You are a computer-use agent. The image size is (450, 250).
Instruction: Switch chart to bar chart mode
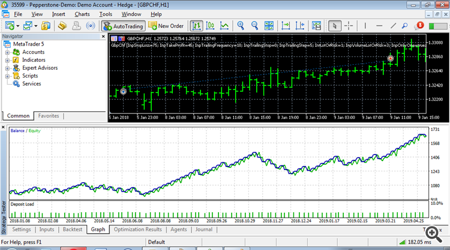(196, 26)
